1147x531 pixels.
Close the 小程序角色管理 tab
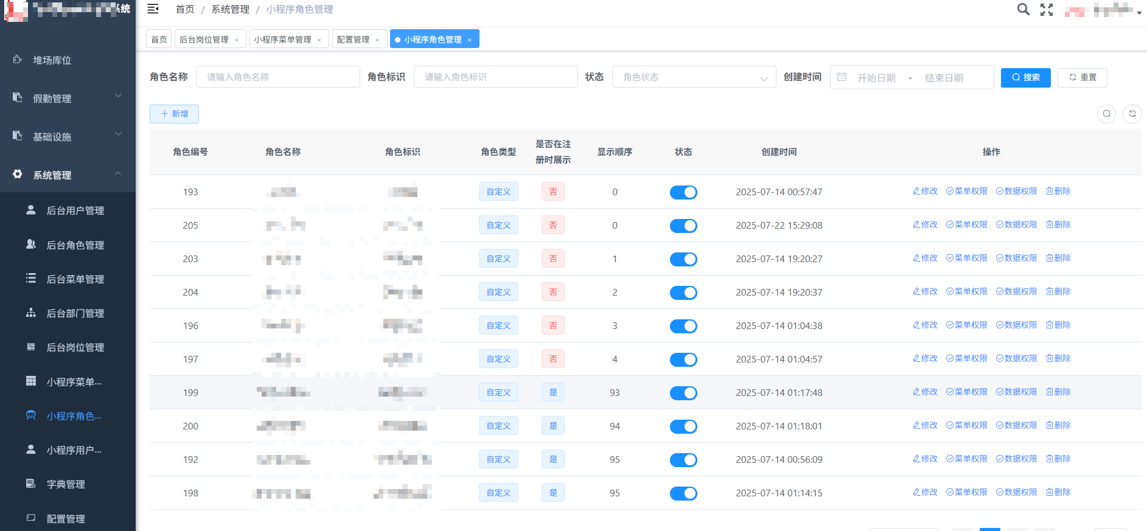point(470,40)
